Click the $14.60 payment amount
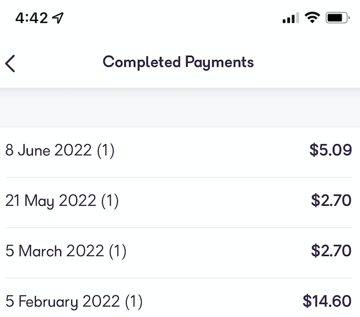The height and width of the screenshot is (317, 360). tap(327, 301)
